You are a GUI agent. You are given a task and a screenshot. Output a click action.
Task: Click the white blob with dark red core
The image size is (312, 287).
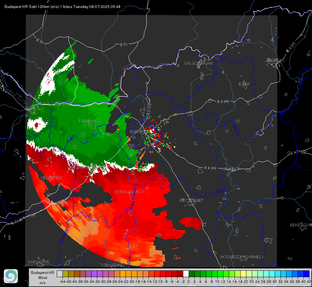(x=37, y=125)
